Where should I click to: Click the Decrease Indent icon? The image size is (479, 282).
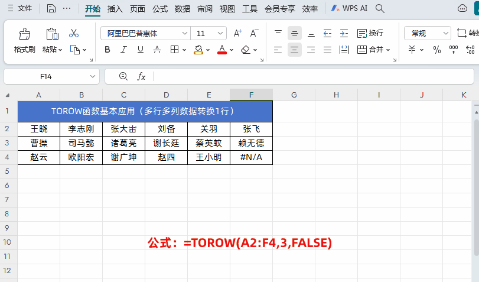coord(327,33)
